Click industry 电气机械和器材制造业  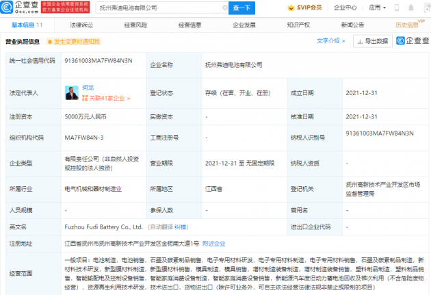[x=93, y=189]
